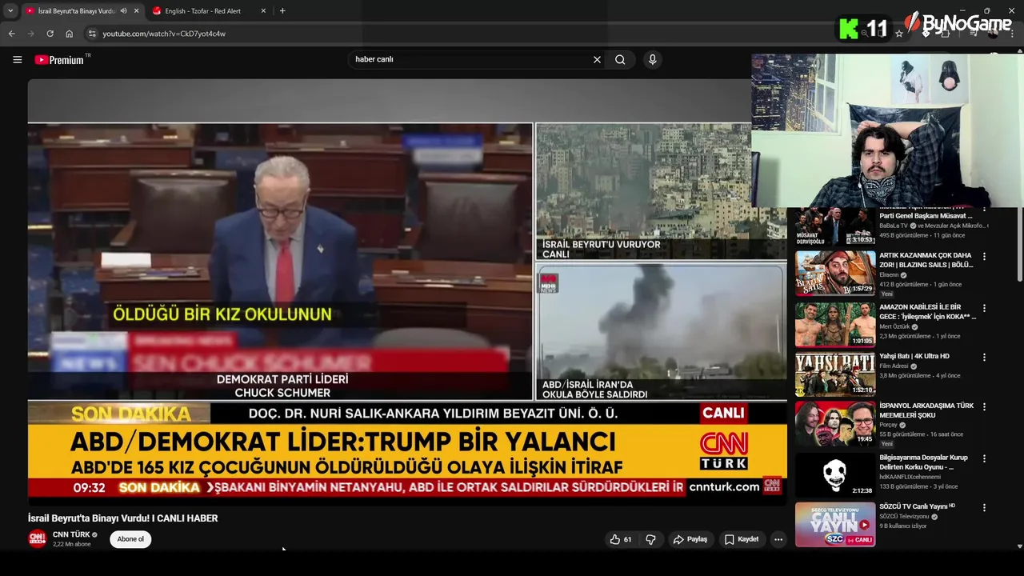This screenshot has height=576, width=1024.
Task: Open 'SÖZCÜ TV Canlı Yayını' title
Action: [x=917, y=506]
